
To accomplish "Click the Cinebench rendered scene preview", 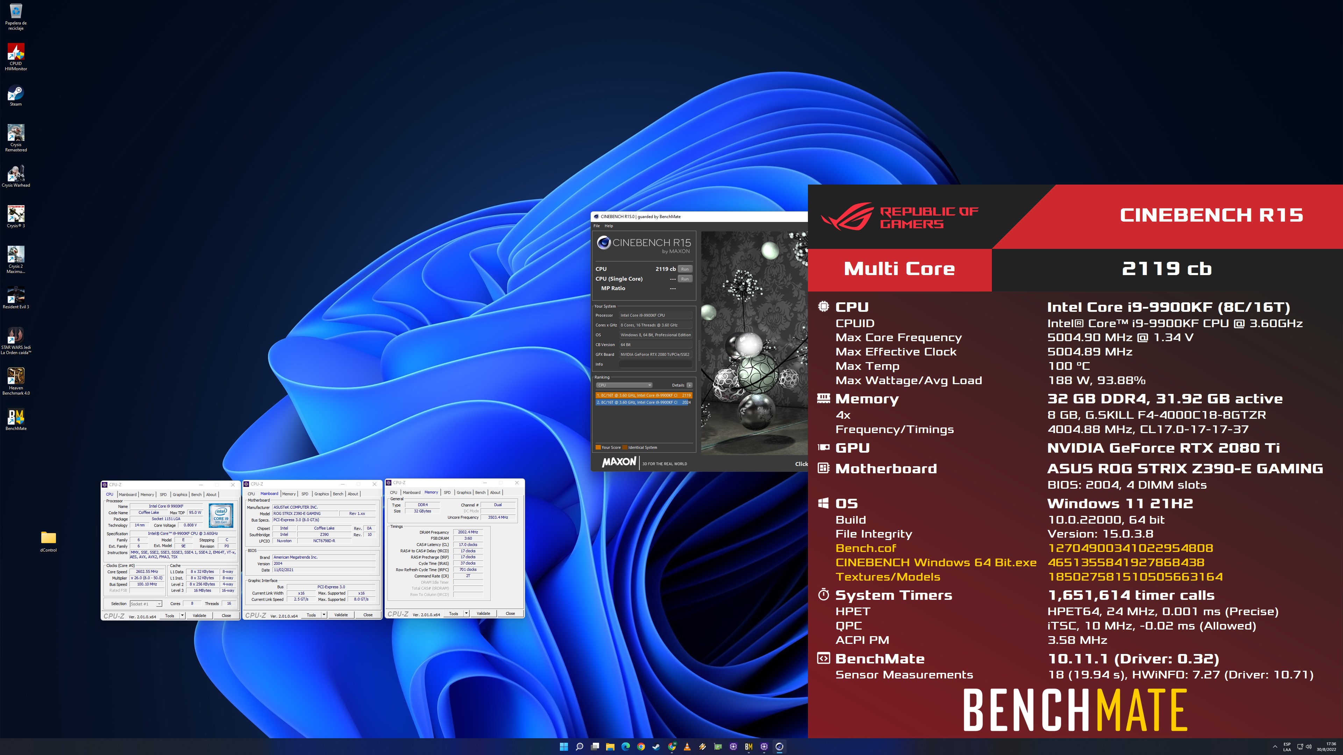I will click(x=754, y=343).
